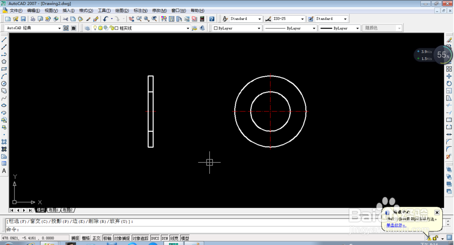Toggle 对象捕捉 object snap in status bar
Viewport: 454px width, 245px height.
point(122,238)
